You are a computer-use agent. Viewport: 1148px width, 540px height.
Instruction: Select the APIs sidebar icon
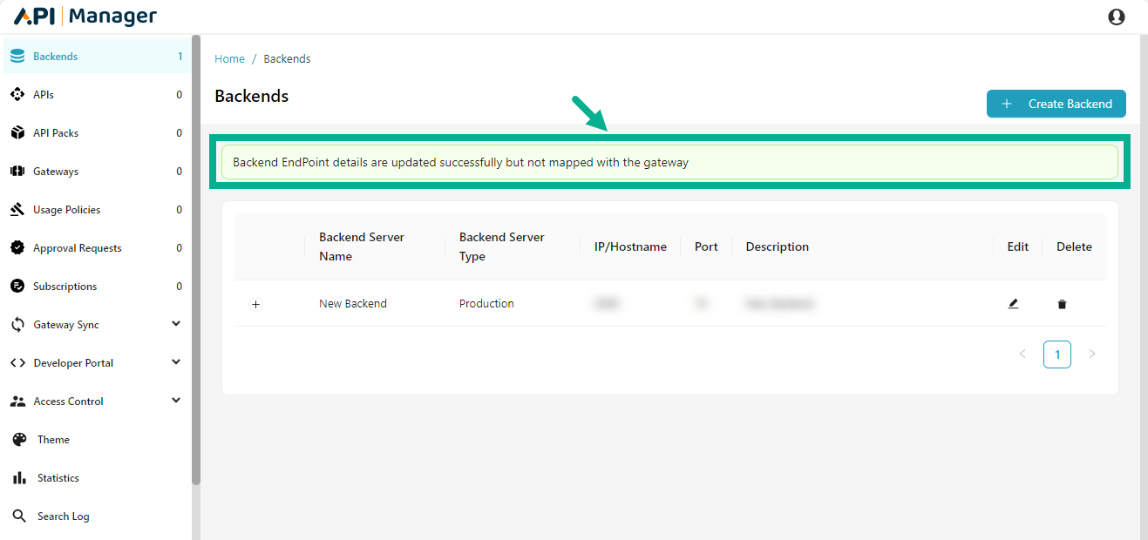click(19, 94)
